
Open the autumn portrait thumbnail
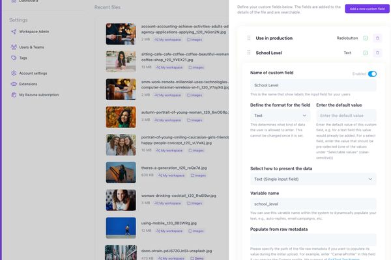point(121,117)
